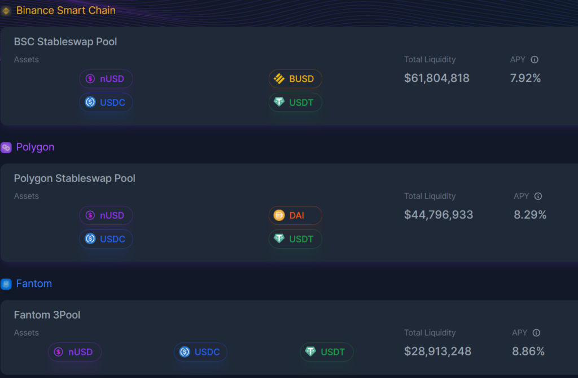
Task: Open the BSC Stableswap Pool title
Action: pyautogui.click(x=65, y=42)
